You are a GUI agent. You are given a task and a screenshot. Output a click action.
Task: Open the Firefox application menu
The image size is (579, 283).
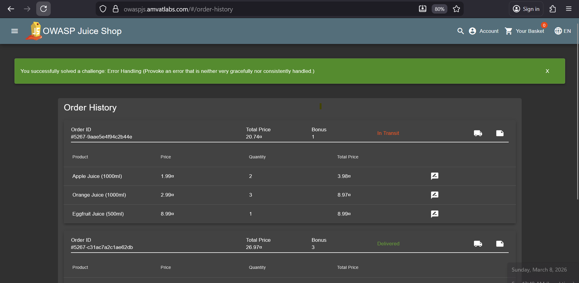(x=569, y=9)
